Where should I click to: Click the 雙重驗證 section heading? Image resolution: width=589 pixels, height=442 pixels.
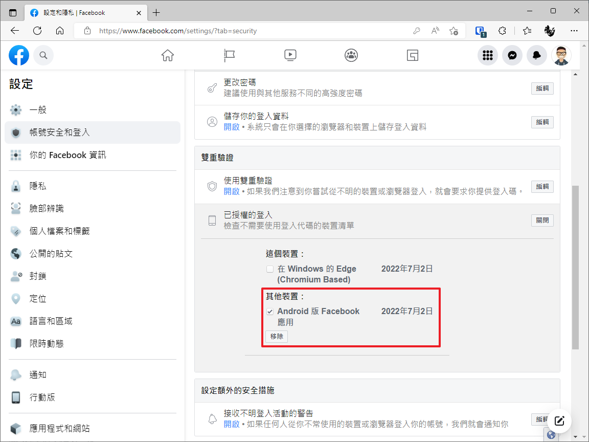click(217, 158)
